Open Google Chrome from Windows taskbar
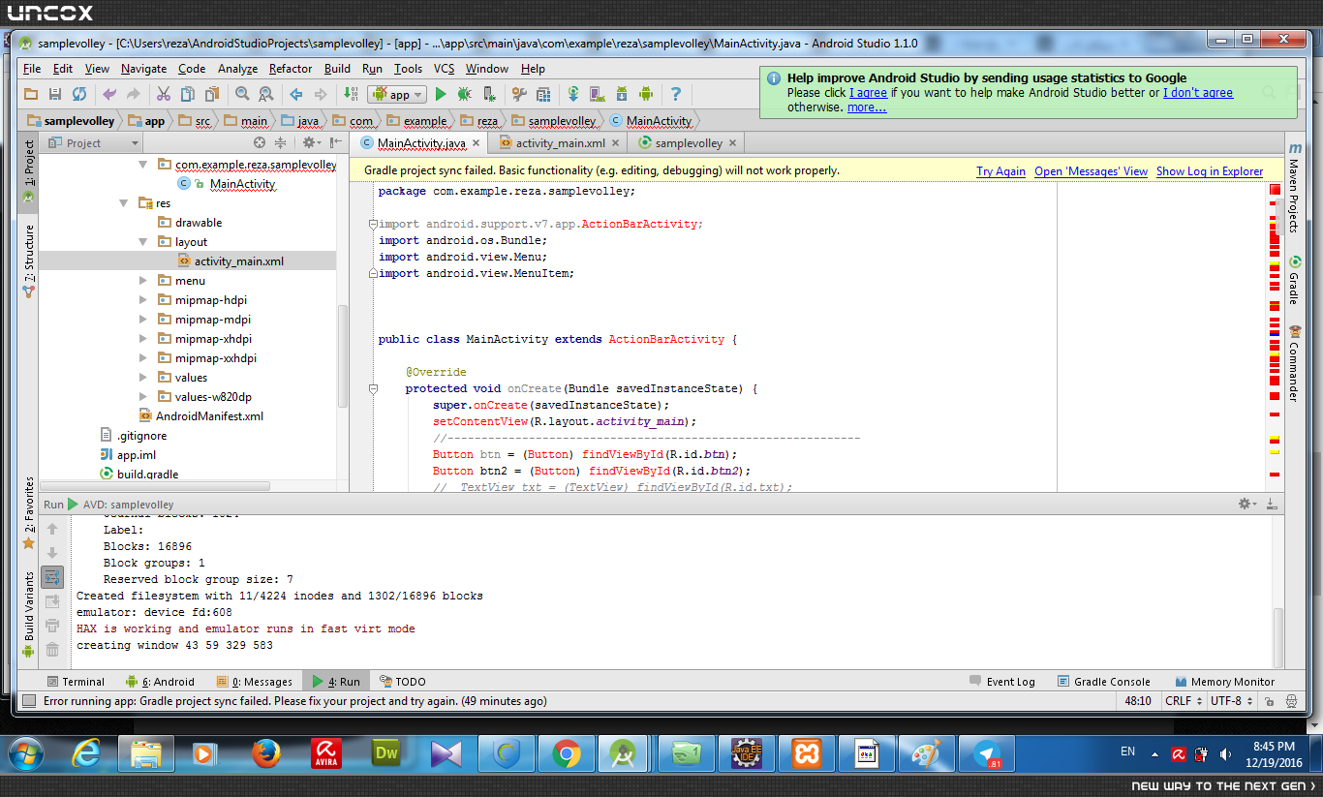Screen dimensions: 1323x797 tap(567, 753)
